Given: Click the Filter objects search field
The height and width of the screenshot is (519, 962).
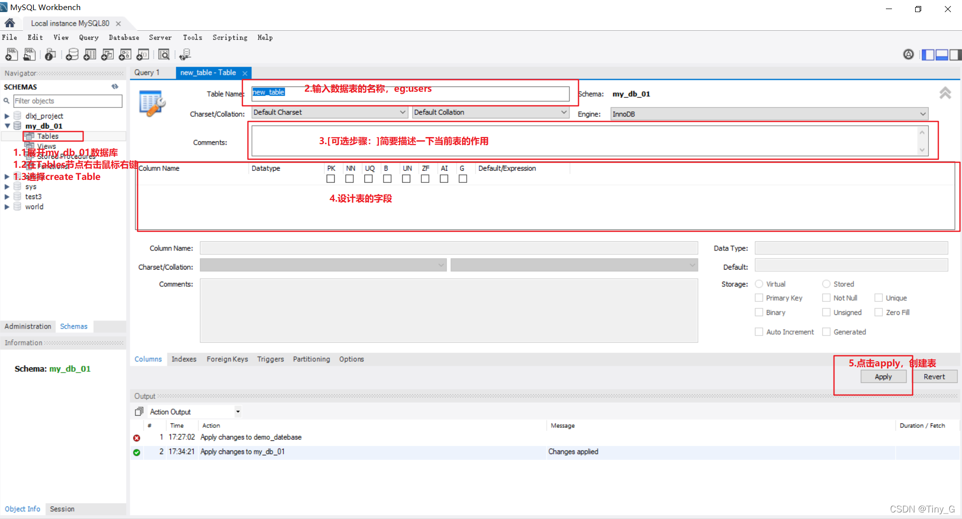Looking at the screenshot, I should click(x=68, y=101).
